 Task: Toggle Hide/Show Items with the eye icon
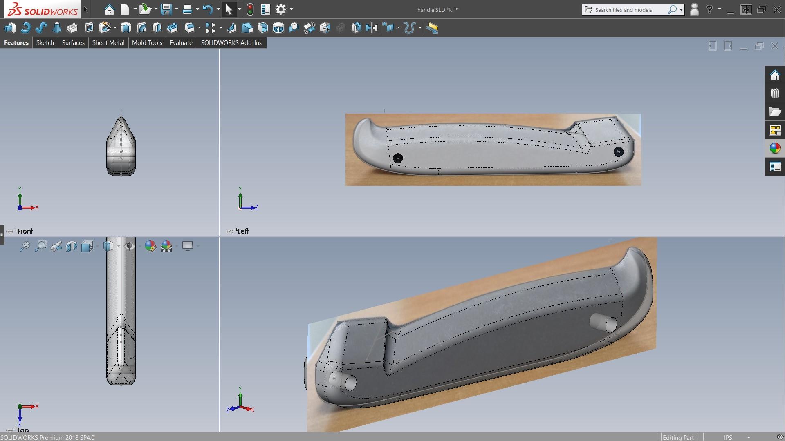(129, 246)
